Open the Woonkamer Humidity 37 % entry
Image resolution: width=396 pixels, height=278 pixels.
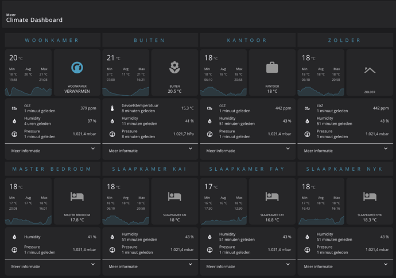[53, 121]
